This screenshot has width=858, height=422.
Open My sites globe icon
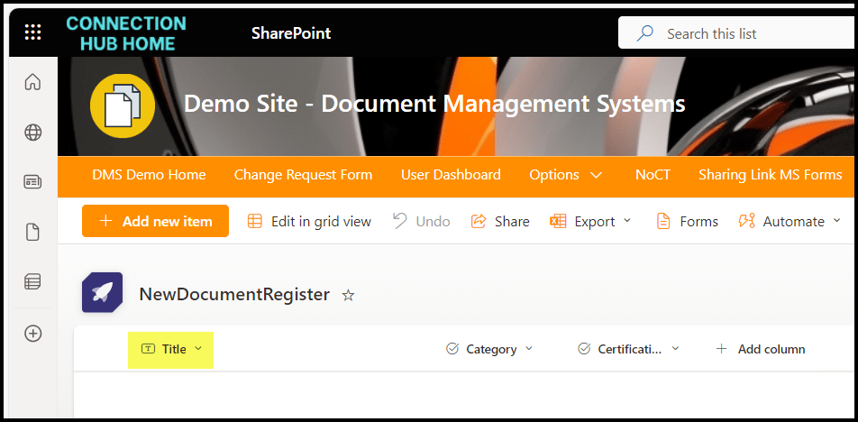[x=32, y=133]
